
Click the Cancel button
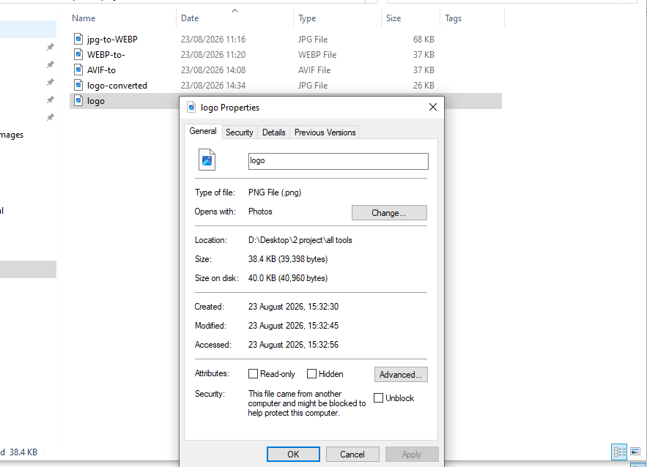(352, 455)
